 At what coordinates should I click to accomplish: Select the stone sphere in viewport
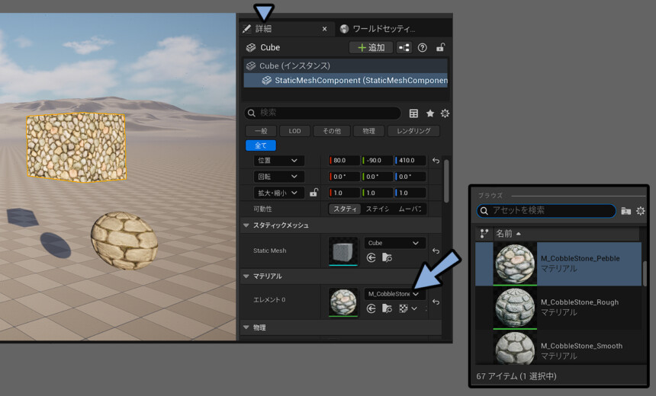click(x=124, y=241)
